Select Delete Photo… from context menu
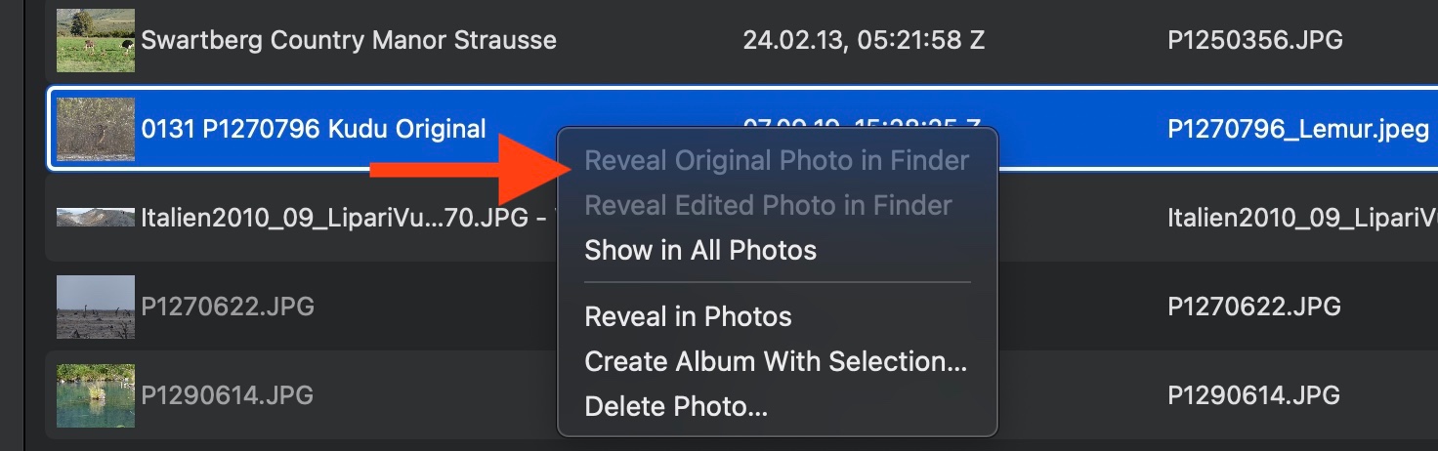This screenshot has width=1438, height=451. click(x=676, y=407)
